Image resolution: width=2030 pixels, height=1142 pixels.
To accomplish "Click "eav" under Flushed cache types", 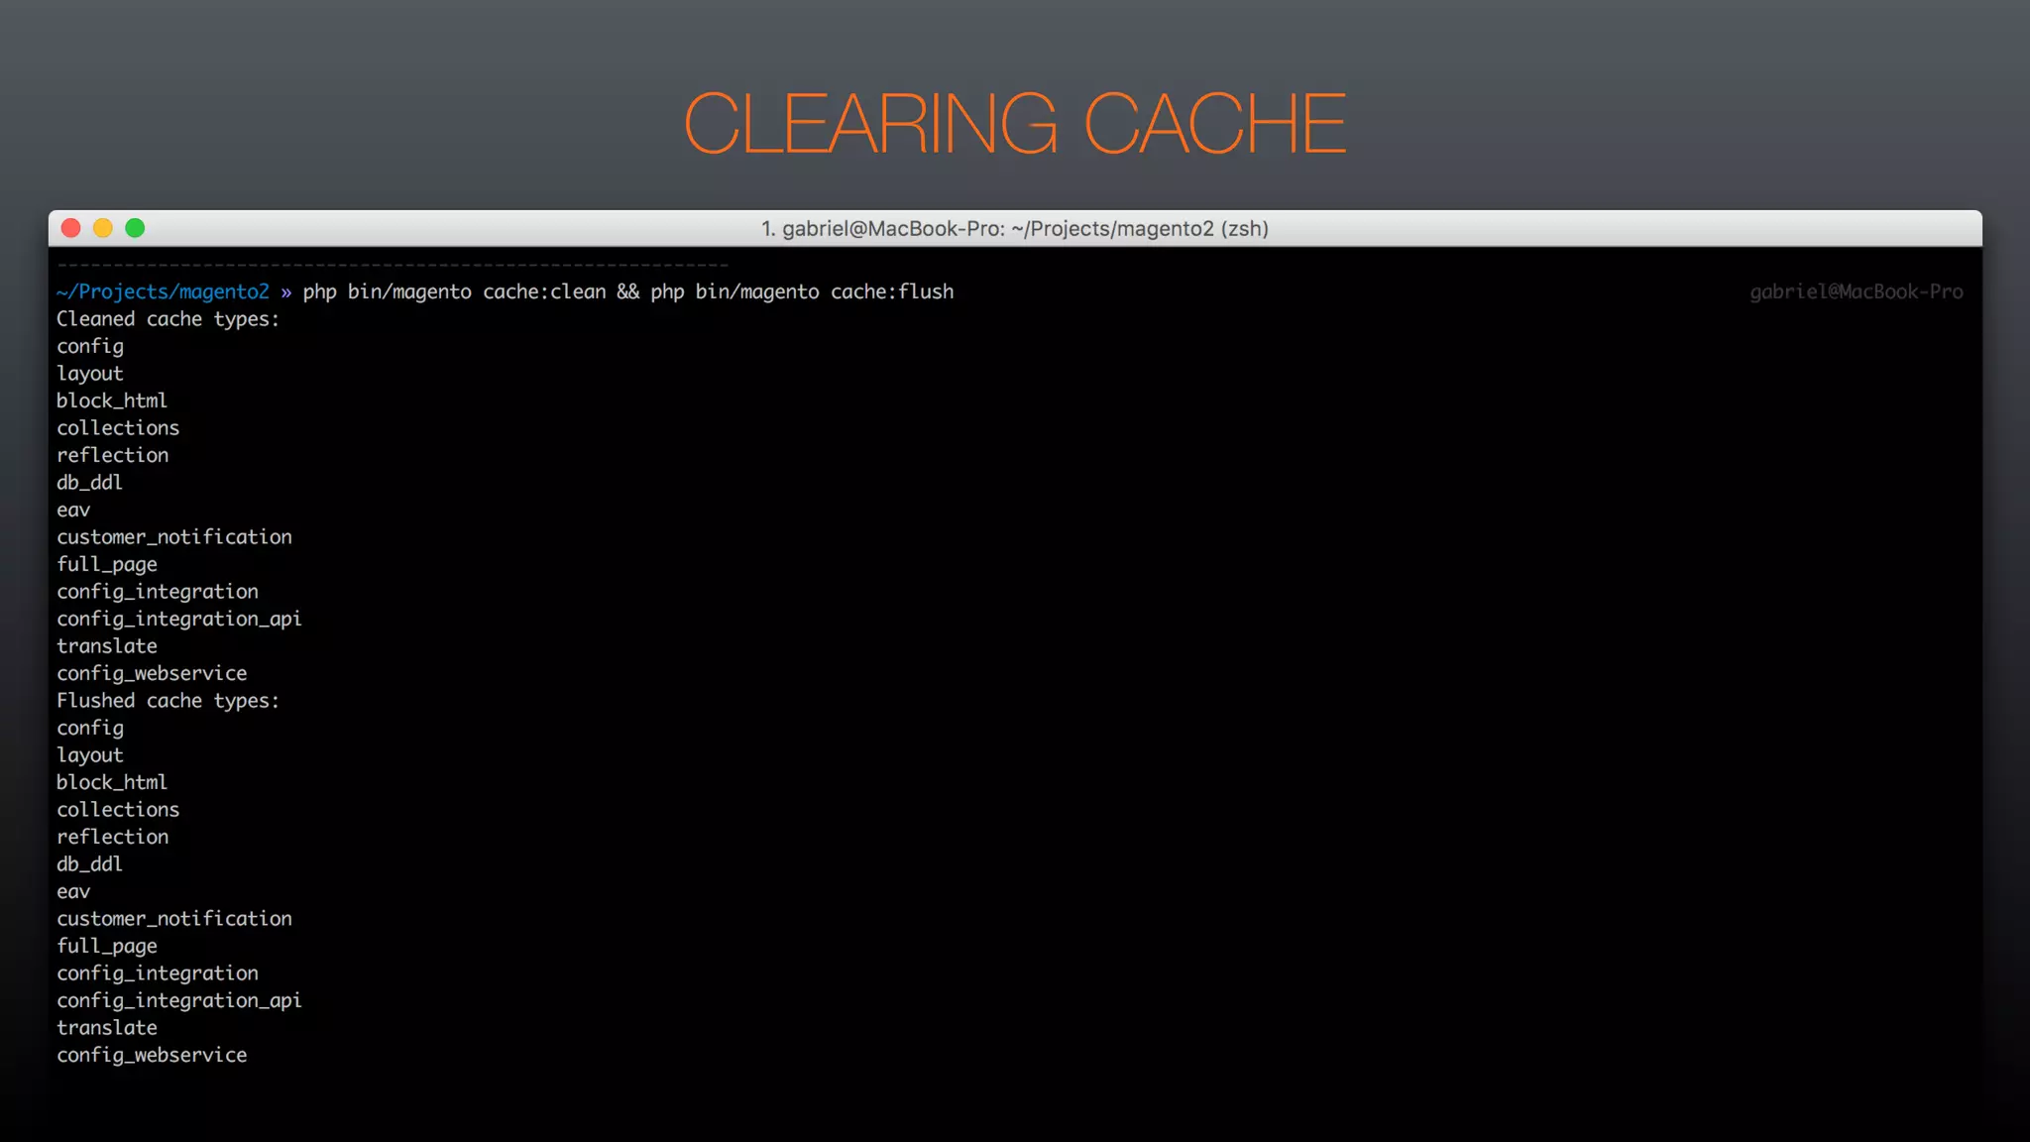I will coord(73,891).
